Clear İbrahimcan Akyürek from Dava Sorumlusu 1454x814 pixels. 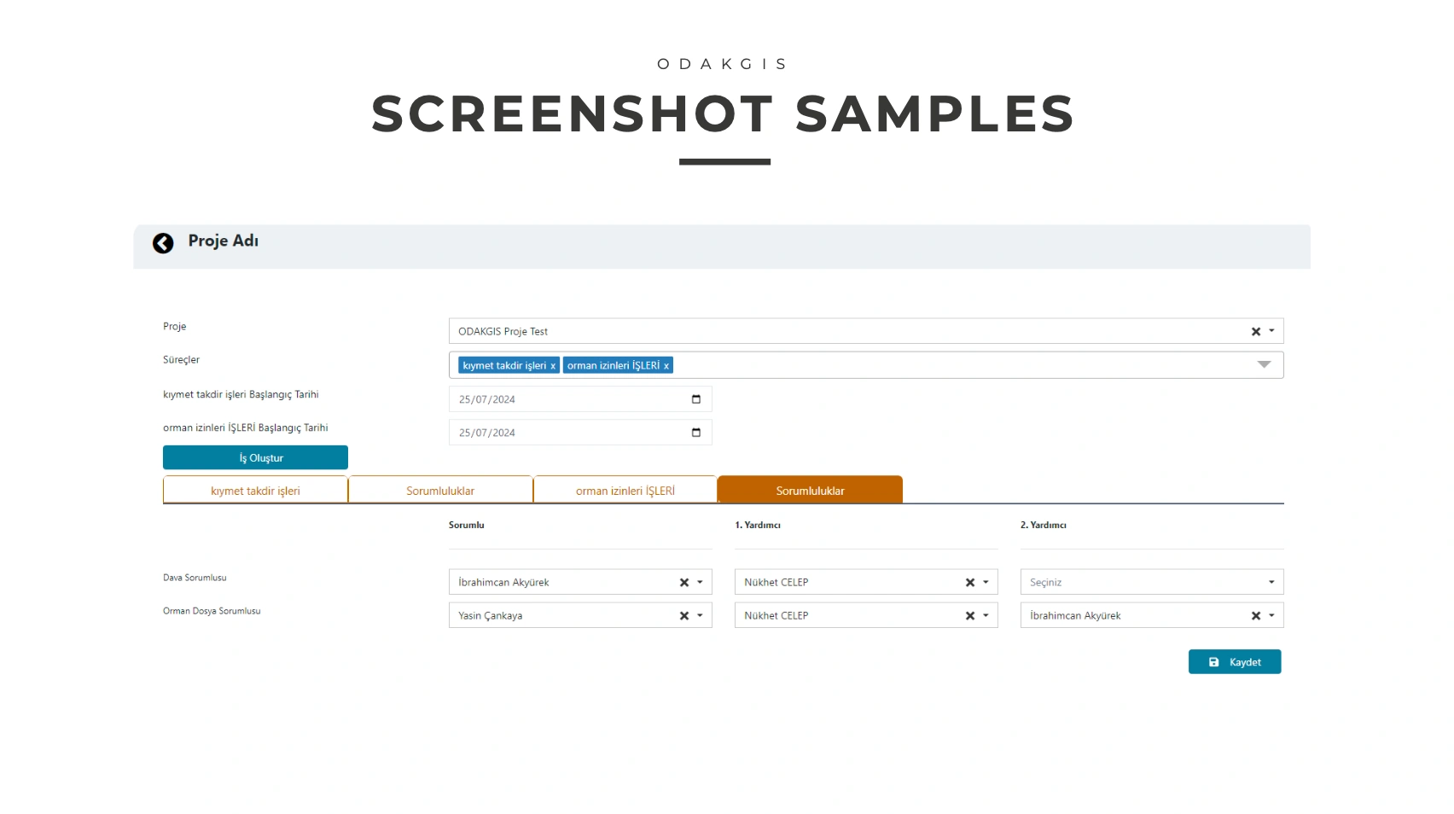pos(683,583)
